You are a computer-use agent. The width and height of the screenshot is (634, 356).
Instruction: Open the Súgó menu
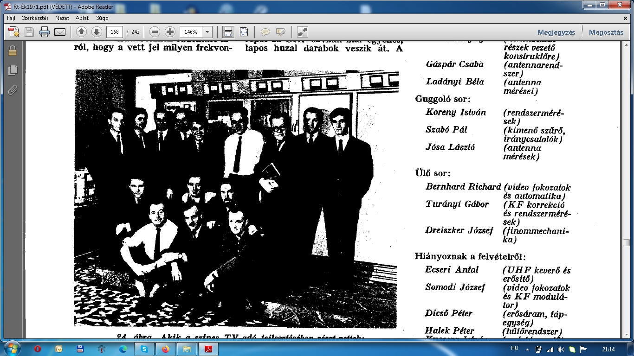pos(102,18)
